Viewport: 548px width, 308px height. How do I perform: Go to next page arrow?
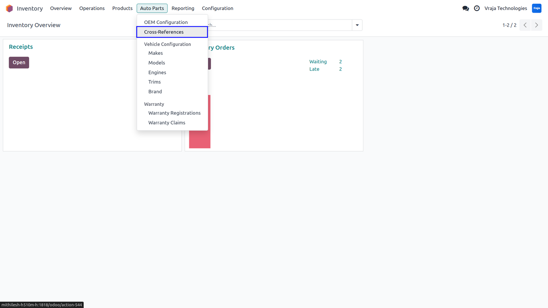pyautogui.click(x=536, y=25)
